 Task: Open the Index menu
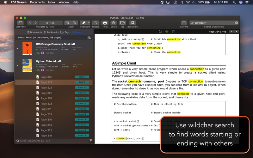52,2
